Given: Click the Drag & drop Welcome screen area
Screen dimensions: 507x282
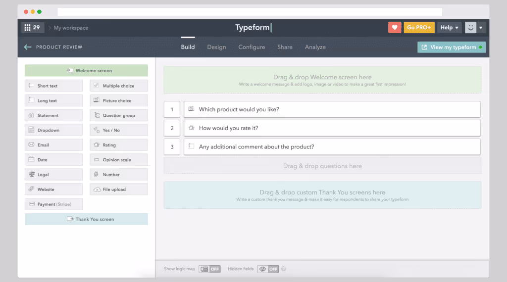Looking at the screenshot, I should coord(322,80).
